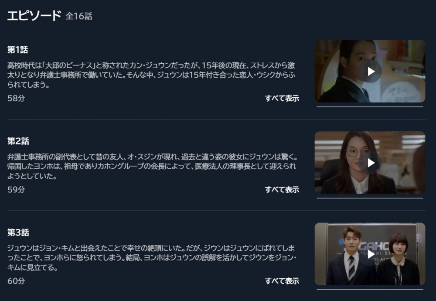Screen dimensions: 436x301
Task: Click the 全16話 episode count label
Action: pyautogui.click(x=79, y=16)
